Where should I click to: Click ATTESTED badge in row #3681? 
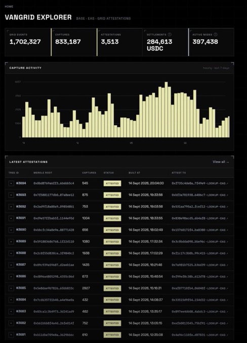coord(112,335)
